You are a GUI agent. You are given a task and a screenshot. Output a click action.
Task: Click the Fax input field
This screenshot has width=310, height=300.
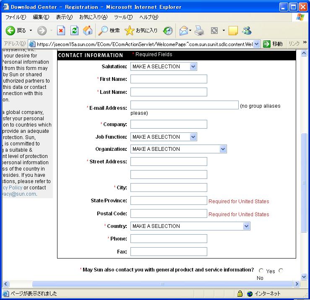click(169, 252)
